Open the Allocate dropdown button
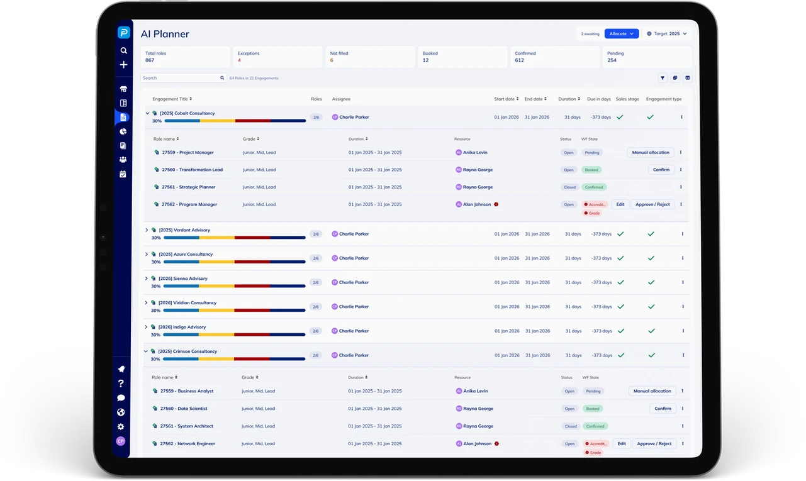 [621, 34]
